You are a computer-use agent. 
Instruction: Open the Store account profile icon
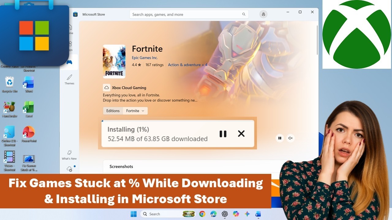(x=263, y=14)
